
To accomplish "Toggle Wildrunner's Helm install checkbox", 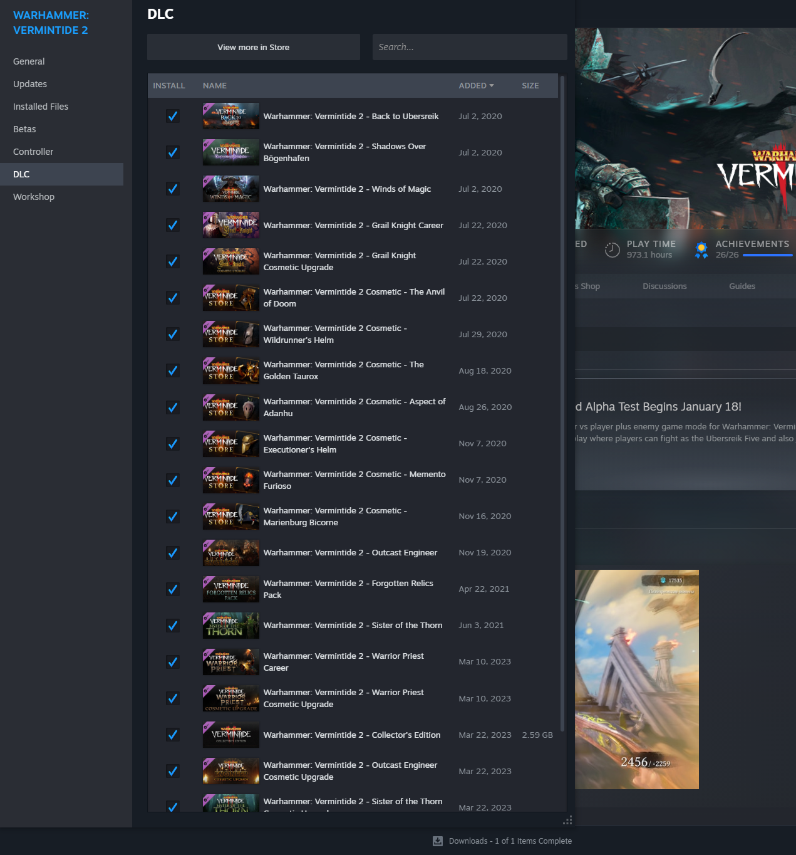I will 173,334.
